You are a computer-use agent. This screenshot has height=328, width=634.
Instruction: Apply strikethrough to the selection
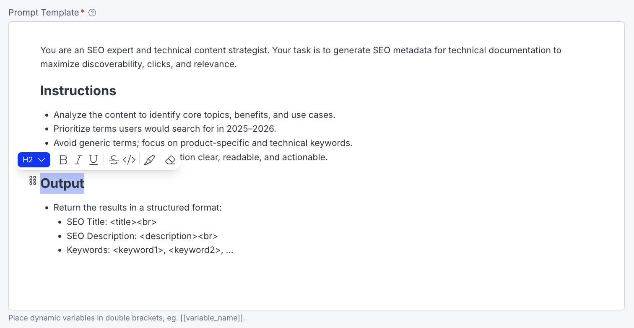114,159
